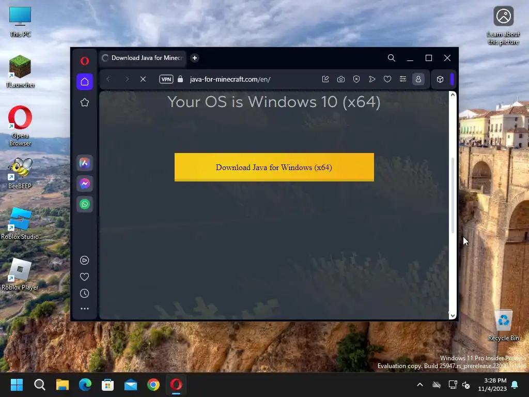Click Learn about this picture icon
Screen dimensions: 529x397
[503, 26]
